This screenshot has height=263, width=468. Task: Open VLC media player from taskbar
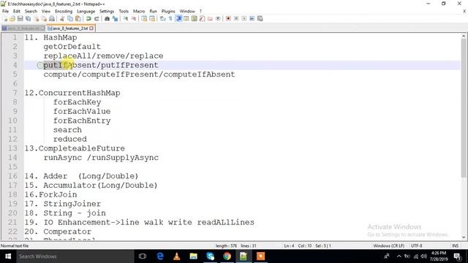[x=177, y=256]
